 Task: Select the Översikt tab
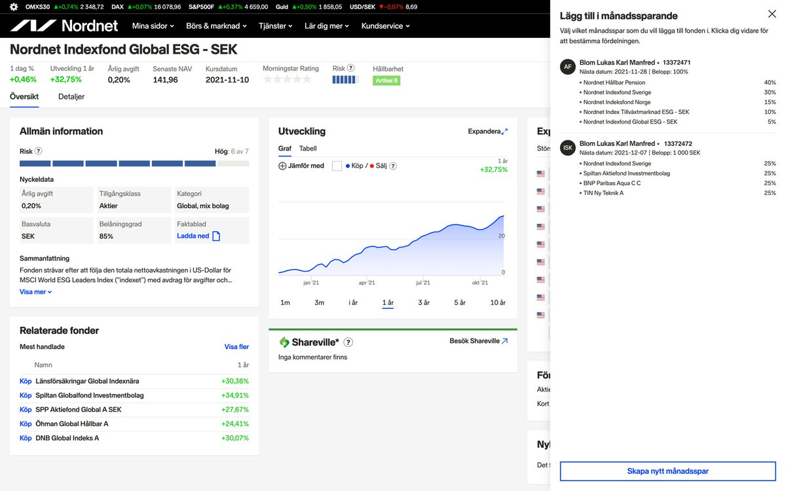[x=24, y=96]
